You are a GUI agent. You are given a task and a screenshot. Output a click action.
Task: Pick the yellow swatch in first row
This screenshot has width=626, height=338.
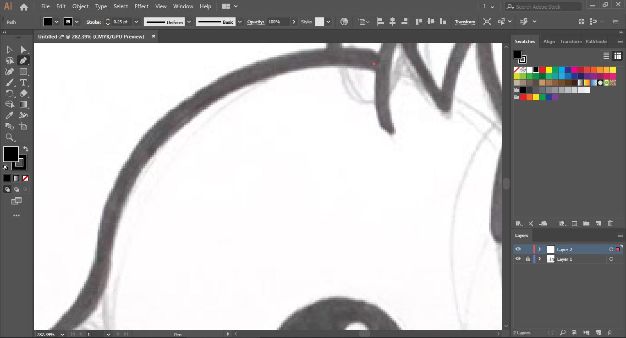click(x=549, y=70)
